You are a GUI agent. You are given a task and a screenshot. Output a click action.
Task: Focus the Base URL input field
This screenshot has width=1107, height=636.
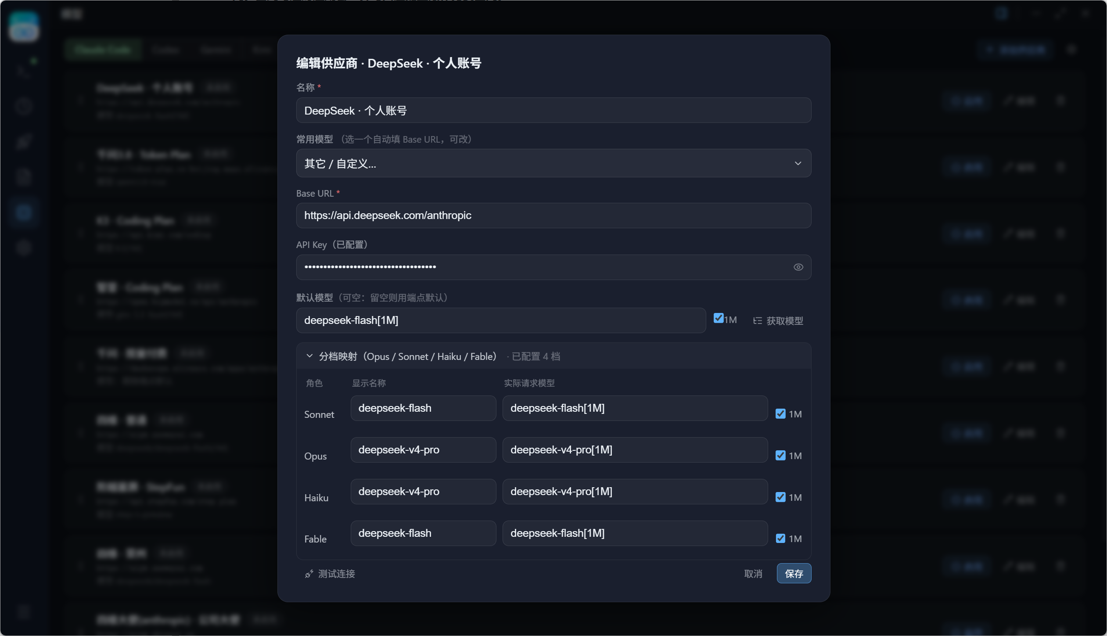(553, 216)
